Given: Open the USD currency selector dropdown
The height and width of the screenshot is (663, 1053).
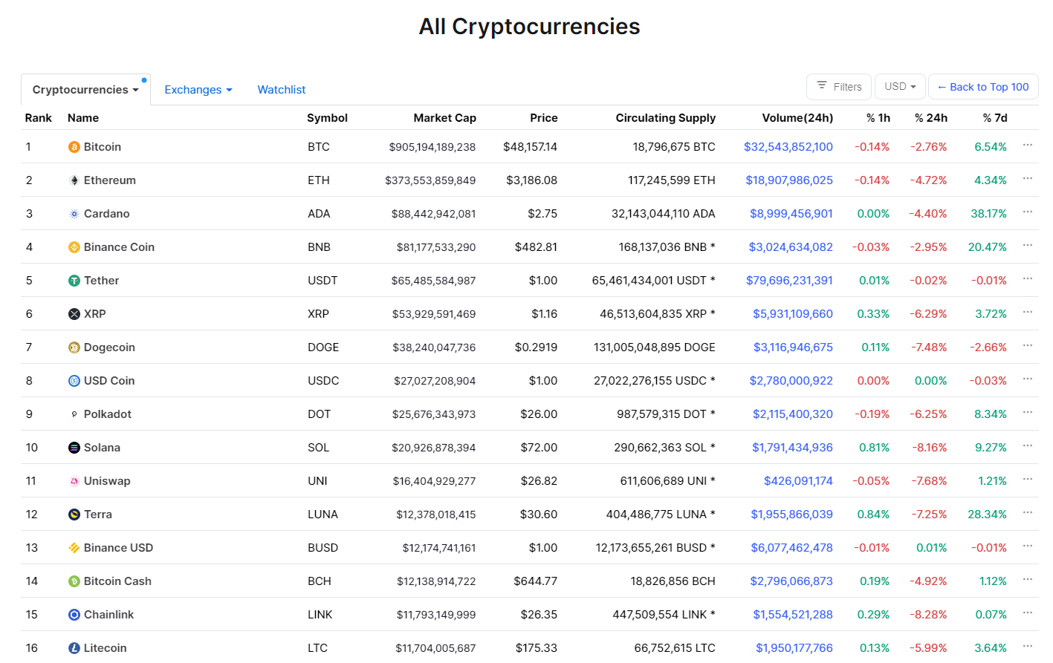Looking at the screenshot, I should (x=900, y=87).
